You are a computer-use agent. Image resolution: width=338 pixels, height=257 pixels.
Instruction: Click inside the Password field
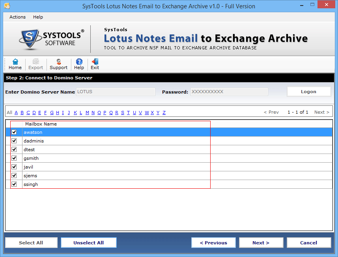coord(229,92)
